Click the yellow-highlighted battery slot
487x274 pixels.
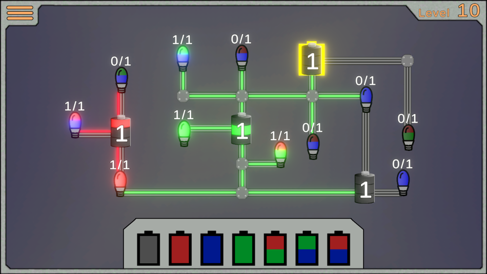point(312,59)
